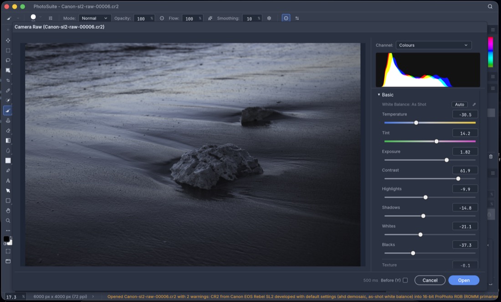Adjust the Temperature slider handle
Viewport: 501px width, 302px height.
click(416, 123)
